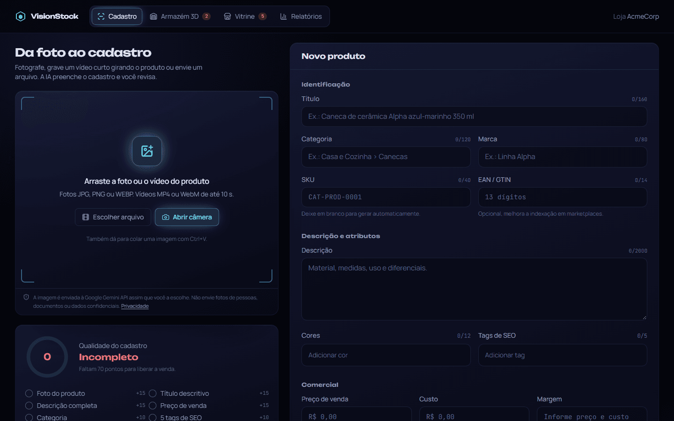Click the 'Da foto ao cadastro' heading
The width and height of the screenshot is (674, 421).
(x=83, y=53)
